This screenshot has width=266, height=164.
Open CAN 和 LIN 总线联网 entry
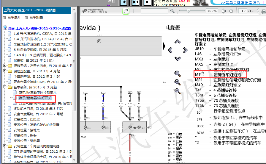point(42,55)
